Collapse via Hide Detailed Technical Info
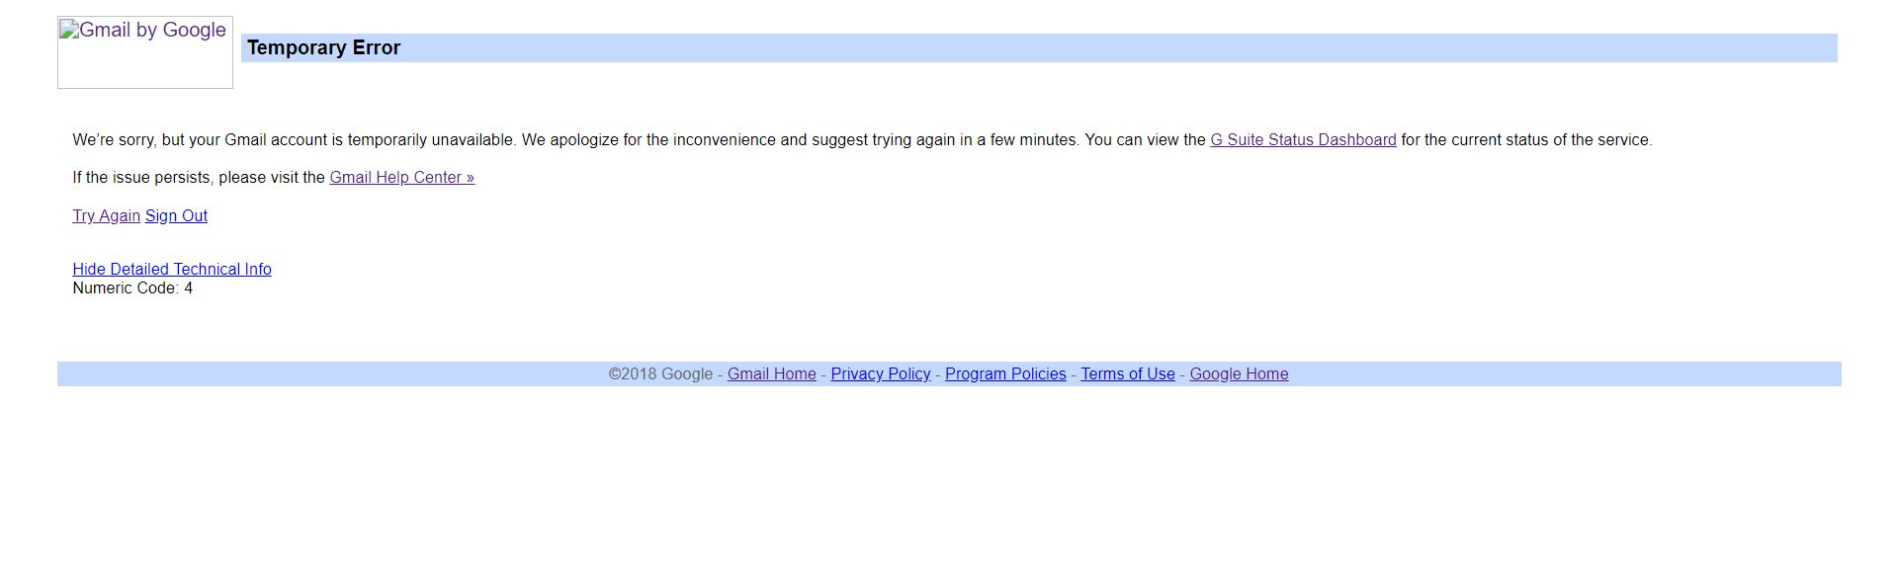Viewport: 1898px width, 572px height. click(172, 270)
